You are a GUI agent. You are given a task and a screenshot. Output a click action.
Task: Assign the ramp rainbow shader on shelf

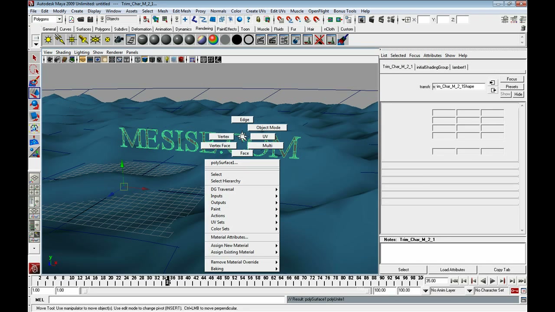click(213, 40)
